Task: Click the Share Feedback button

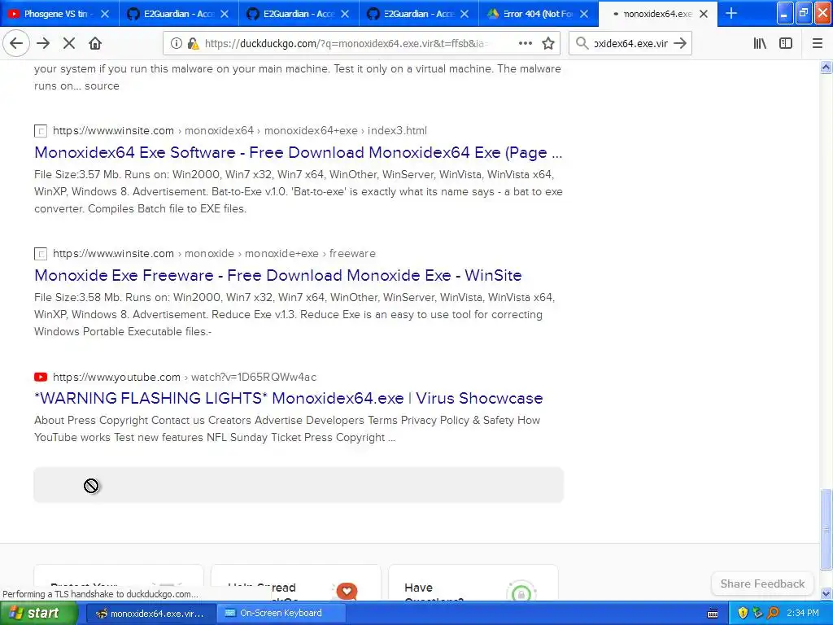Action: [762, 583]
